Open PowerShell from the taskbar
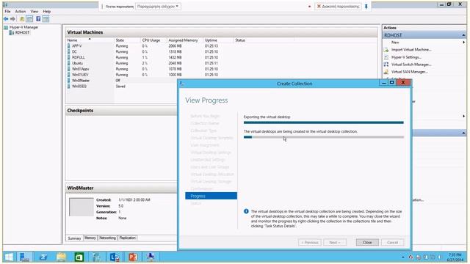 [x=43, y=257]
